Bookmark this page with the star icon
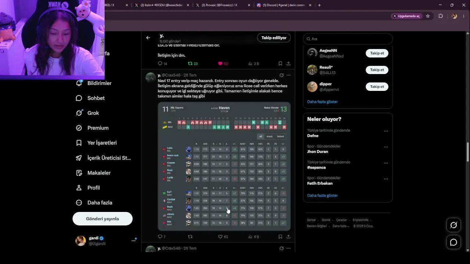The image size is (470, 264). [428, 16]
